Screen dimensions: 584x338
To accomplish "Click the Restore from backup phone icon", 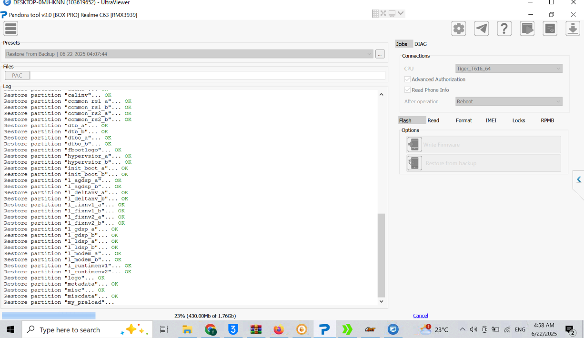I will pos(414,163).
